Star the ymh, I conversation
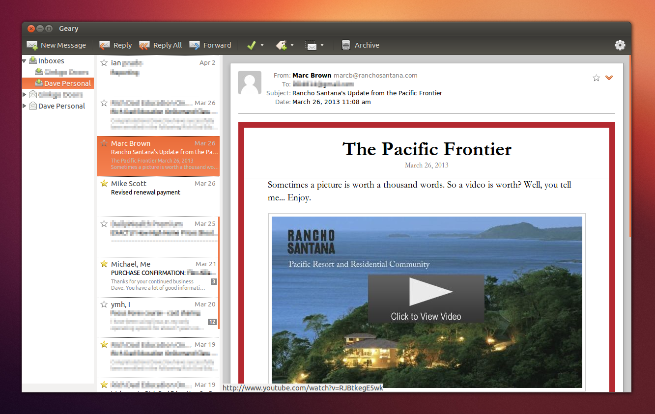The image size is (655, 414). (104, 304)
